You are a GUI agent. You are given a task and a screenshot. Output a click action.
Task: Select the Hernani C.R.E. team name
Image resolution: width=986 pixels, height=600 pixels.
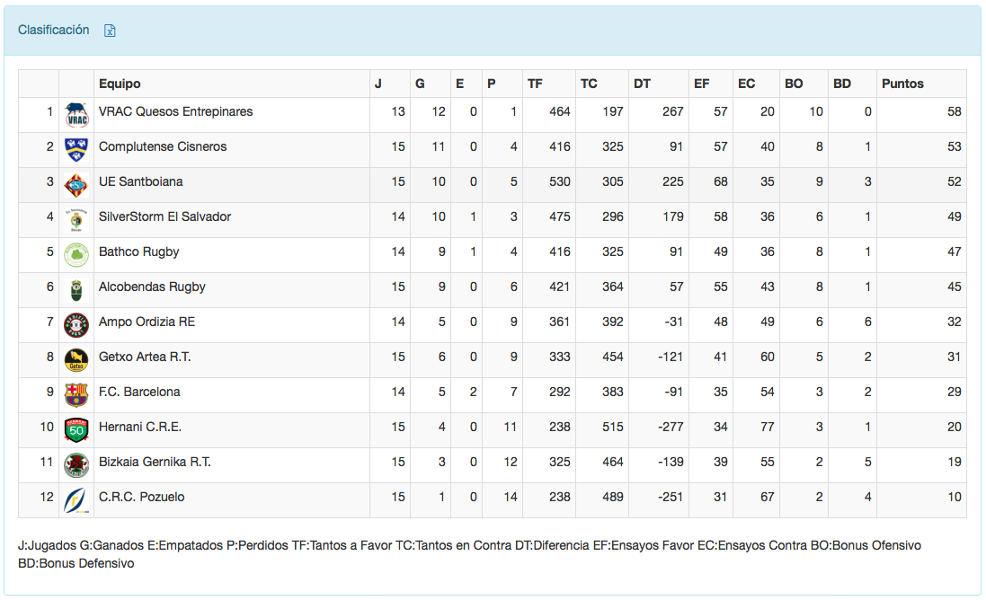[140, 427]
